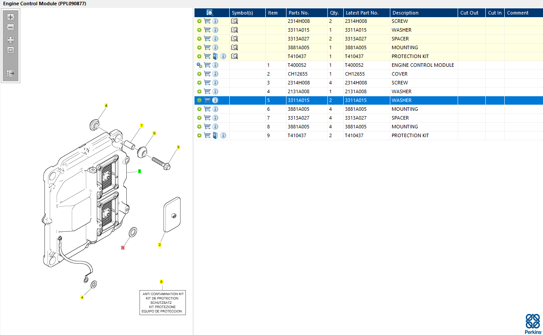Click the search icon in the table header
This screenshot has width=543, height=335.
pyautogui.click(x=210, y=13)
